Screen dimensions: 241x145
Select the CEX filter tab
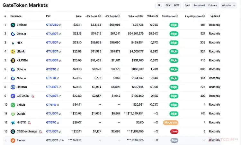pos(168,5)
